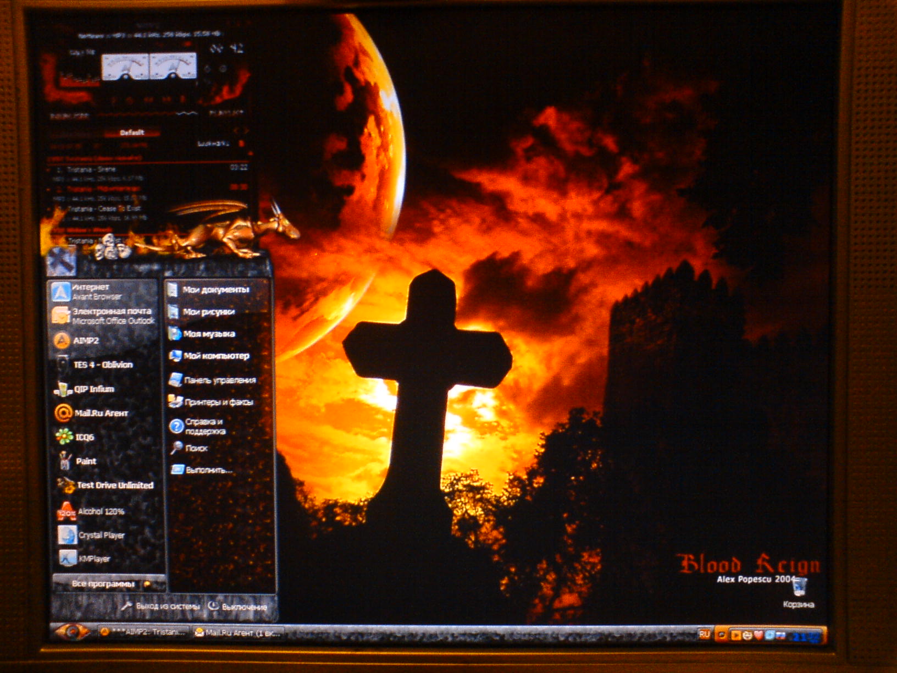Expand Все программы list
Viewport: 897px width, 673px height.
coord(109,583)
